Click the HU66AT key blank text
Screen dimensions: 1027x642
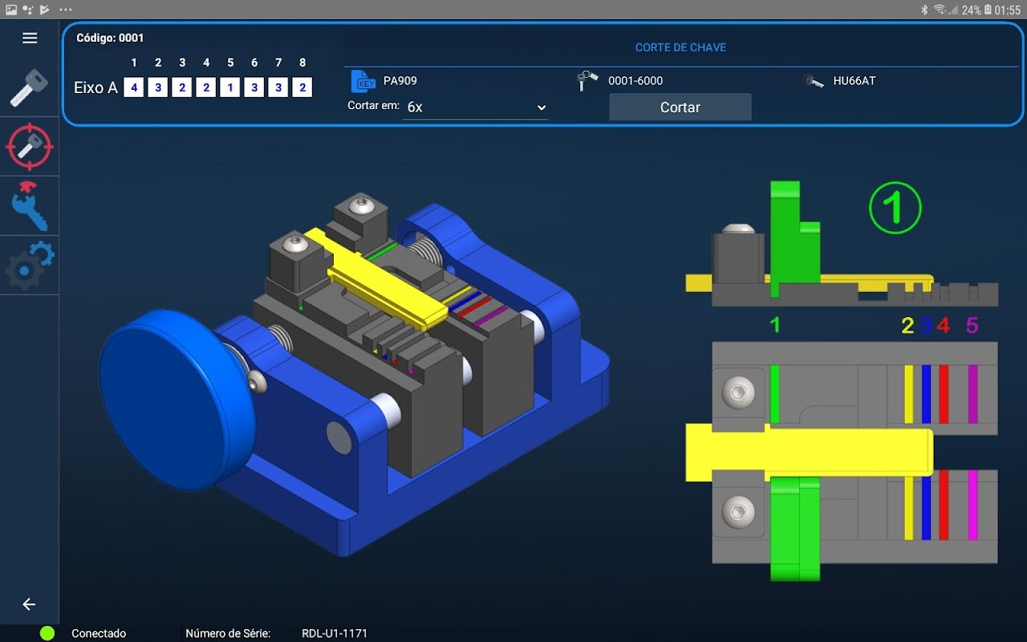tap(854, 81)
